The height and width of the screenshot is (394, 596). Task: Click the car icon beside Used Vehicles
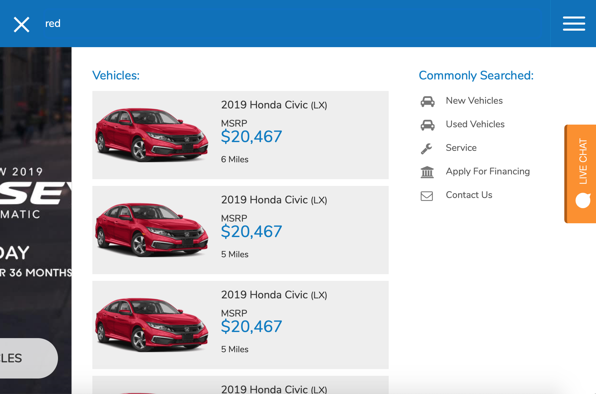pos(427,125)
